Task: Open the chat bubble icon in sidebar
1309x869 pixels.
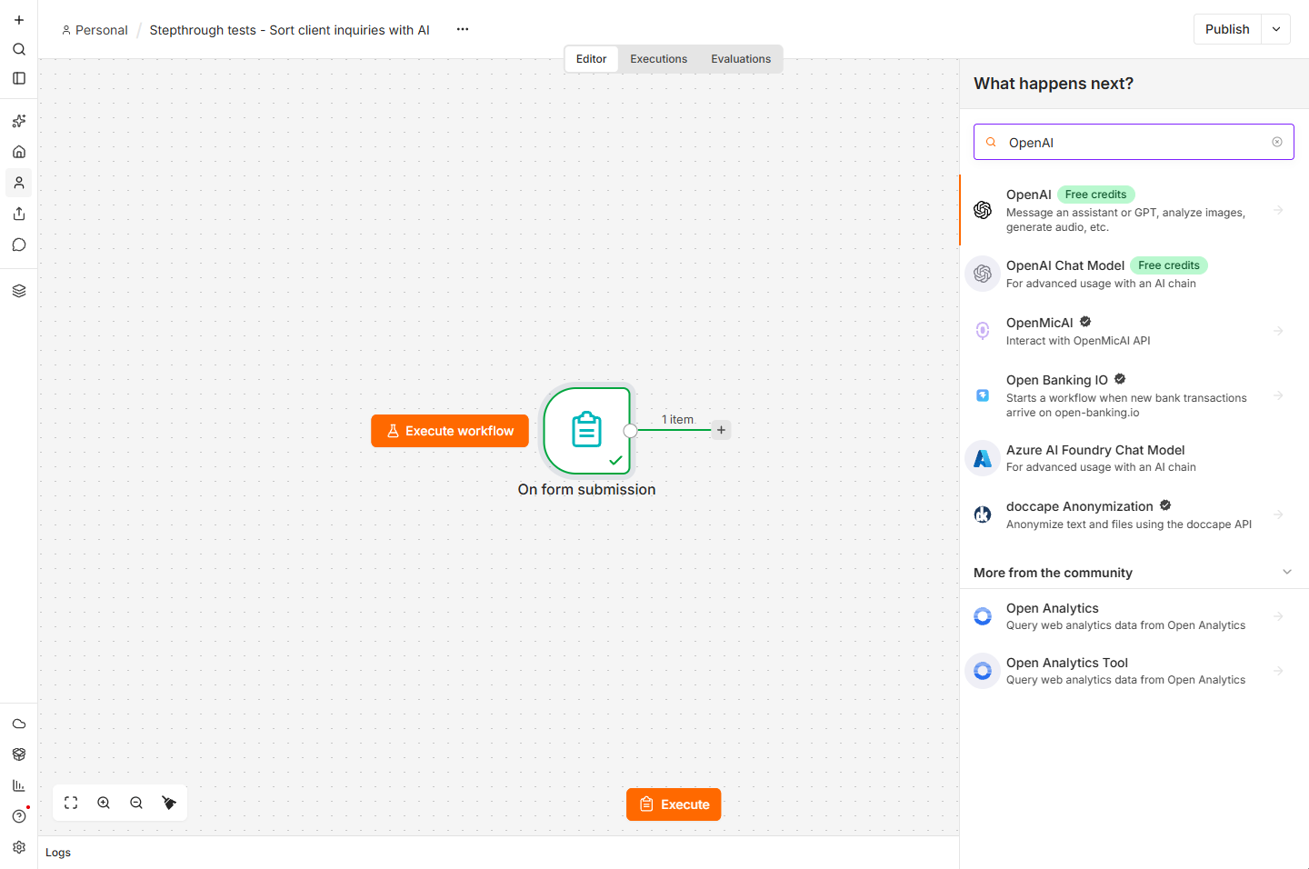Action: pyautogui.click(x=19, y=245)
